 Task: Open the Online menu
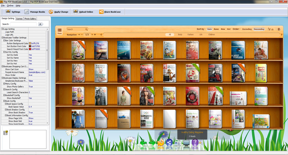[10, 6]
